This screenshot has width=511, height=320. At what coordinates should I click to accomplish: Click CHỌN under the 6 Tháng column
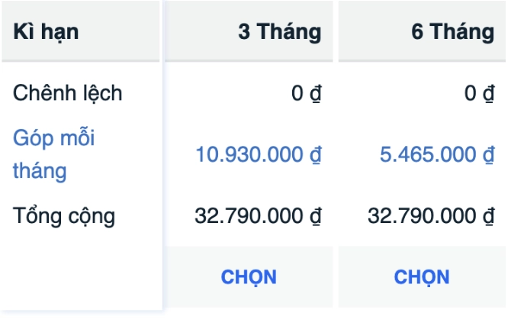[422, 276]
